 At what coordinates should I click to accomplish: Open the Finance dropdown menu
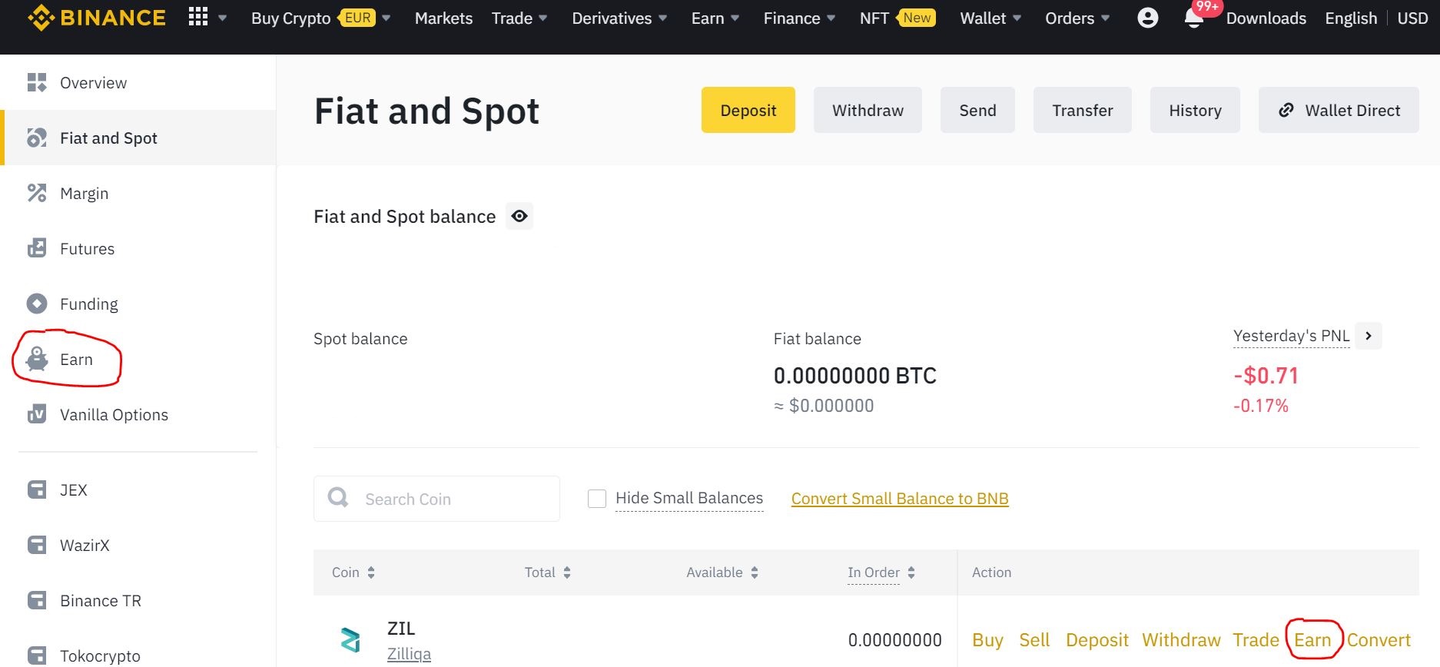click(799, 18)
